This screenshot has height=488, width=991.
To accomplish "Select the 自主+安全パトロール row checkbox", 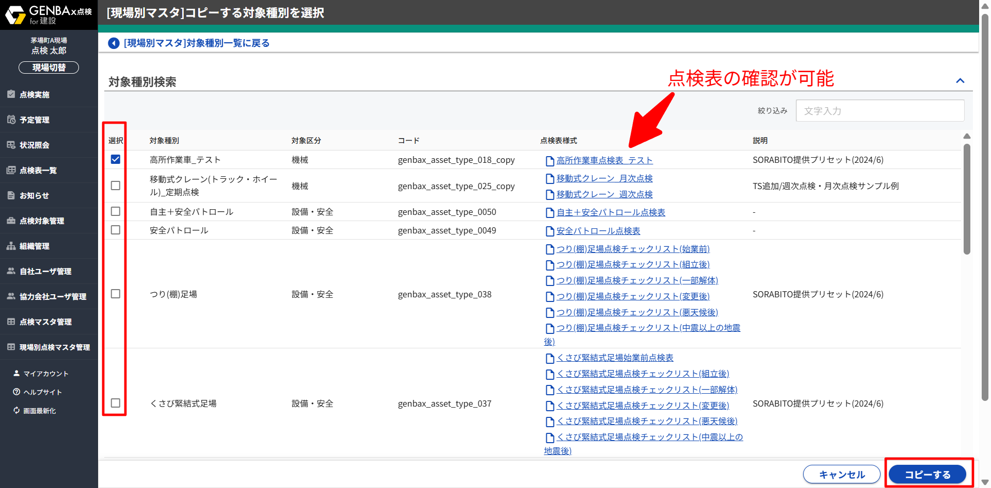I will (x=116, y=212).
